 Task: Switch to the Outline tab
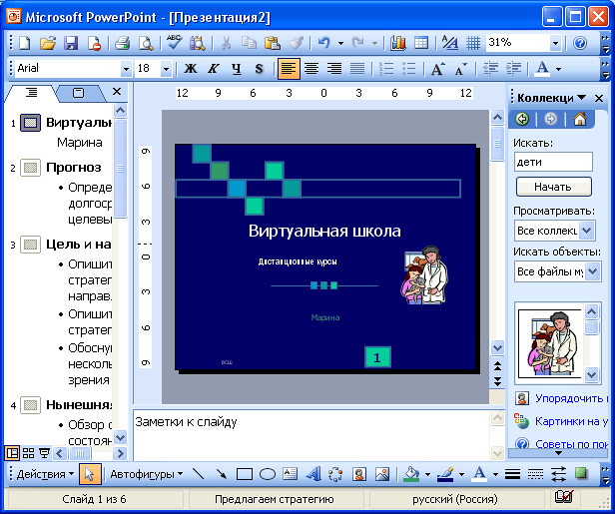coord(31,93)
